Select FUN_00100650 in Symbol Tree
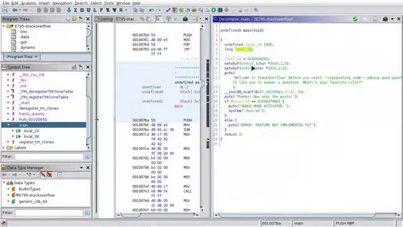403x227 pixels. click(x=33, y=120)
